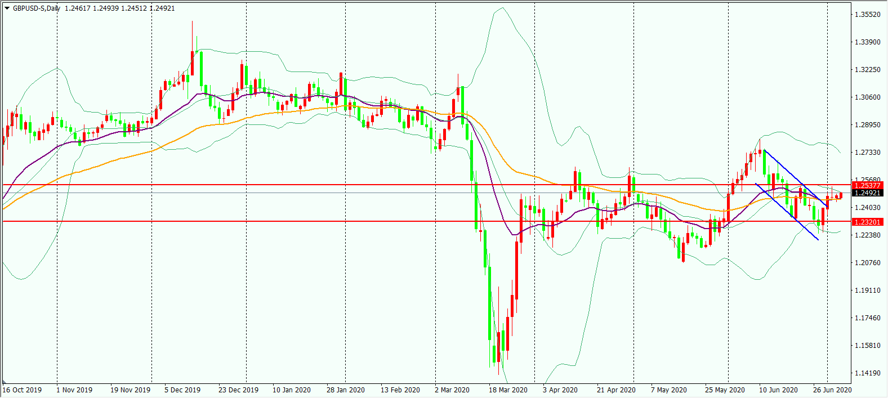Click the 1.28950 price scale label
This screenshot has width=888, height=398.
coord(867,124)
